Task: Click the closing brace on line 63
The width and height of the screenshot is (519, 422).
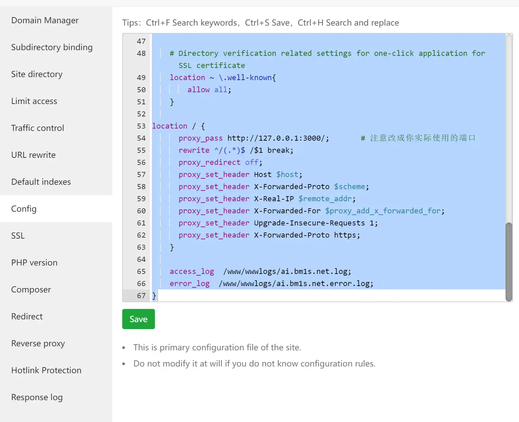Action: [172, 247]
